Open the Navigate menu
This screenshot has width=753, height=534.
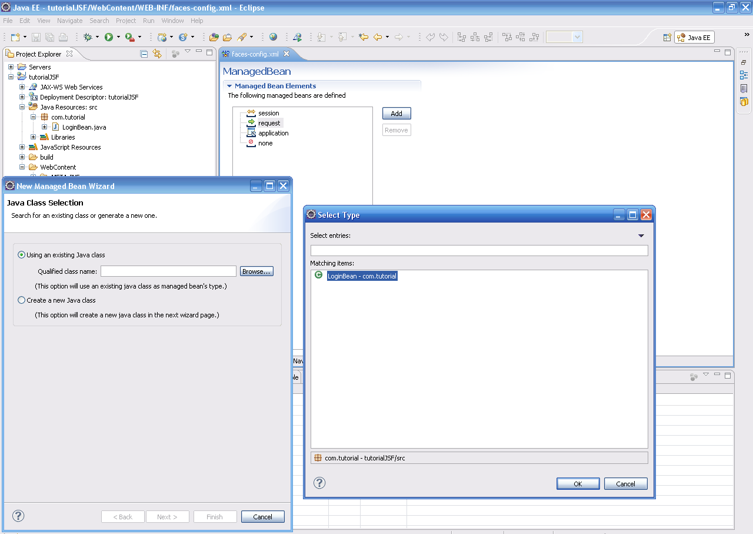tap(70, 21)
